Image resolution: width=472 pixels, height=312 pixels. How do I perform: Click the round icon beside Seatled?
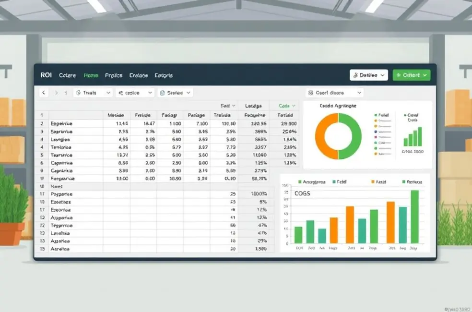(162, 93)
